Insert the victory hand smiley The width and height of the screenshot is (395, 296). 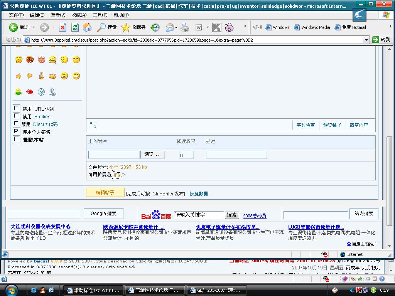41,76
